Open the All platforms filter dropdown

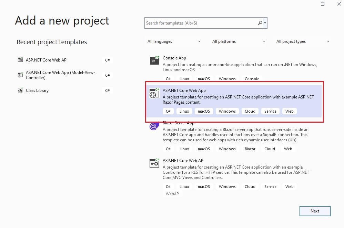(x=239, y=41)
